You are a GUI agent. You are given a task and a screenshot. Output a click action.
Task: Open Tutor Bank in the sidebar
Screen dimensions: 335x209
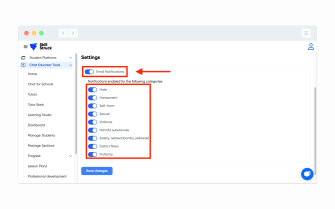36,104
